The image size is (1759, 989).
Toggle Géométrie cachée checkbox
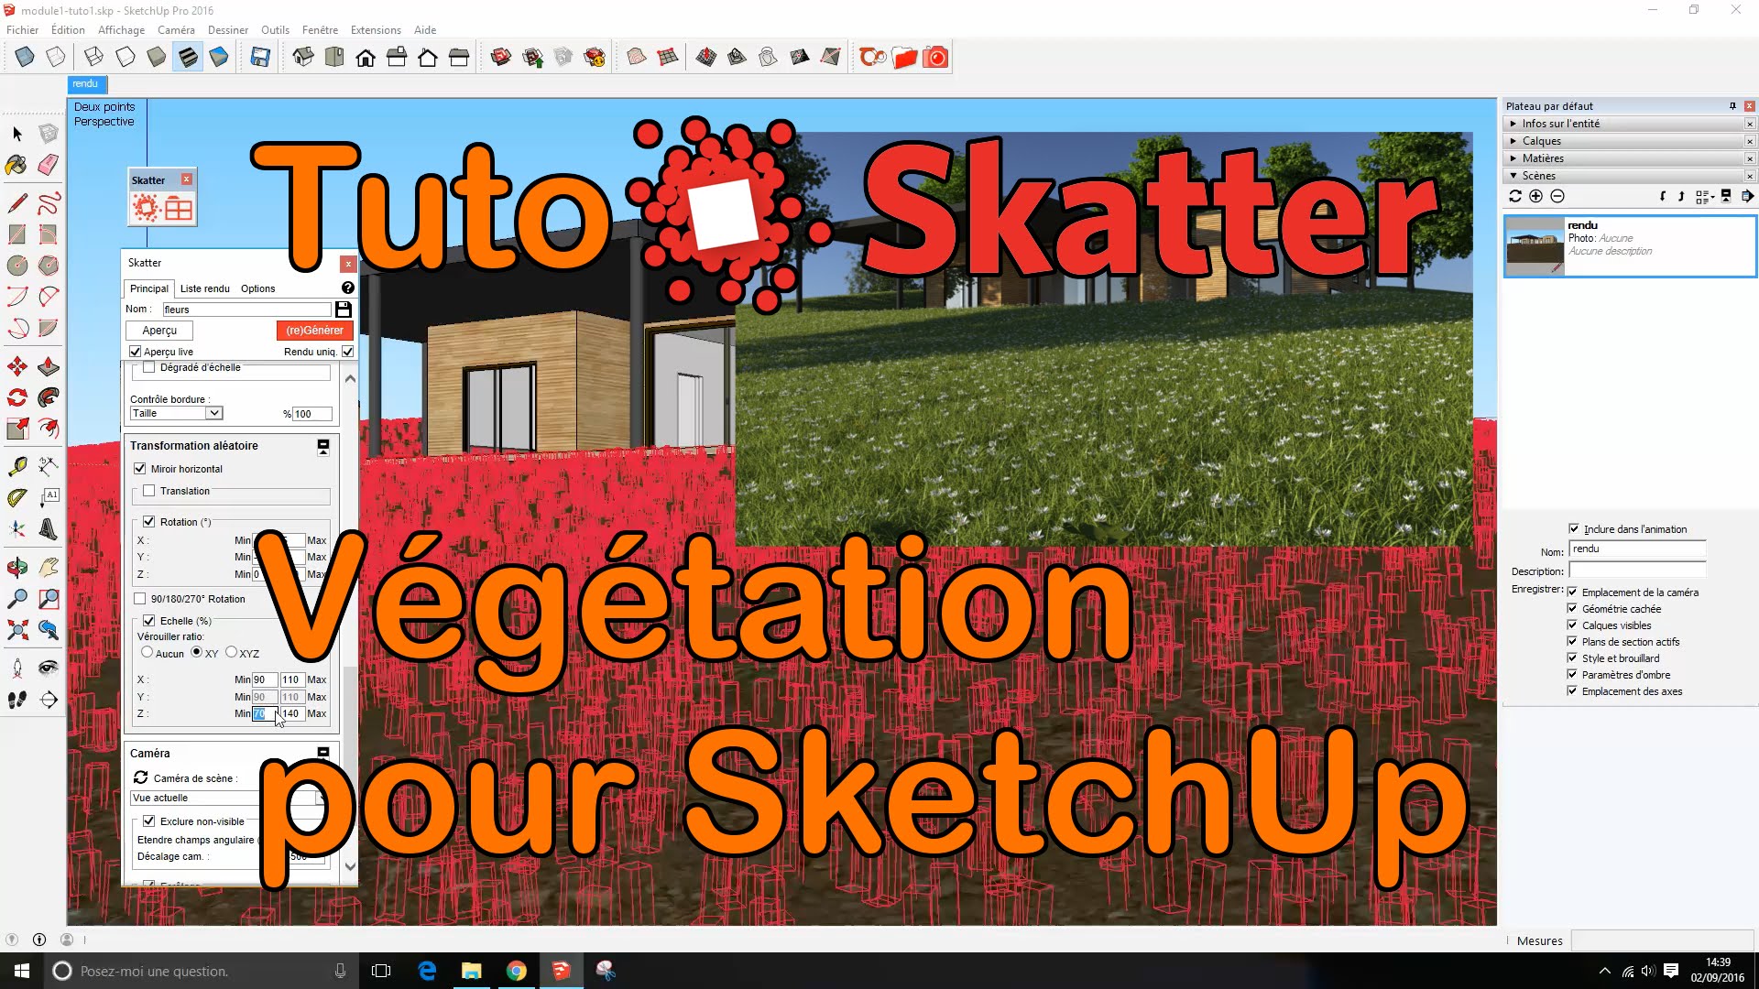coord(1572,609)
